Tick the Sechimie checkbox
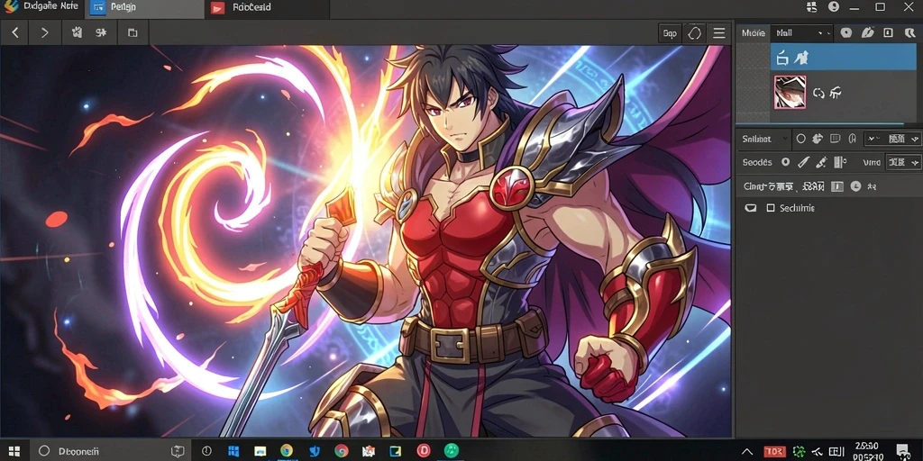 pyautogui.click(x=771, y=208)
